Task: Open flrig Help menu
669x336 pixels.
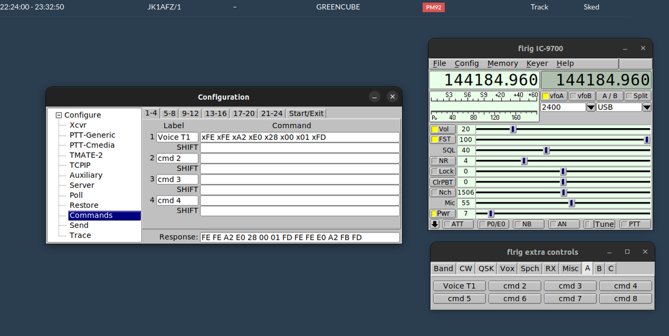Action: click(x=565, y=64)
